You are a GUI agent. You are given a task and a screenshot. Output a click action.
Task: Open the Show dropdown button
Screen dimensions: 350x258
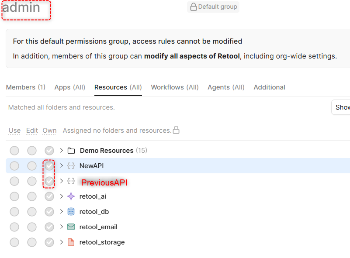pyautogui.click(x=342, y=107)
